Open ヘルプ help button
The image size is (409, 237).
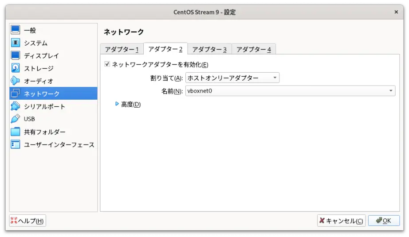point(28,221)
